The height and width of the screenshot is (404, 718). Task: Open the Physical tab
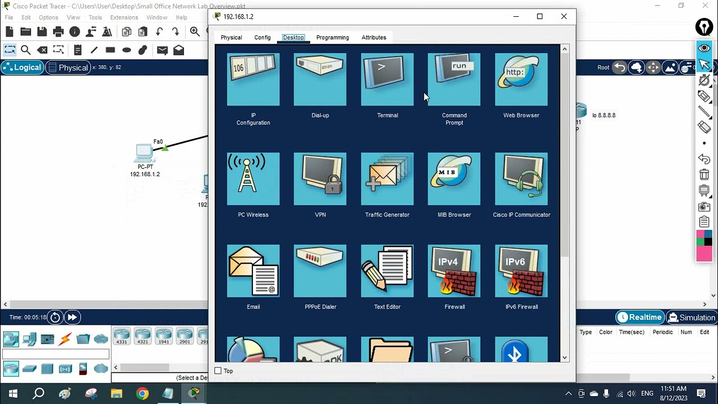(x=231, y=38)
